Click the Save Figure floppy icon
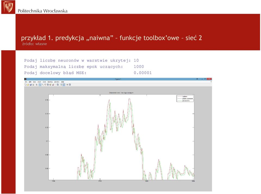The image size is (261, 194). (31, 85)
